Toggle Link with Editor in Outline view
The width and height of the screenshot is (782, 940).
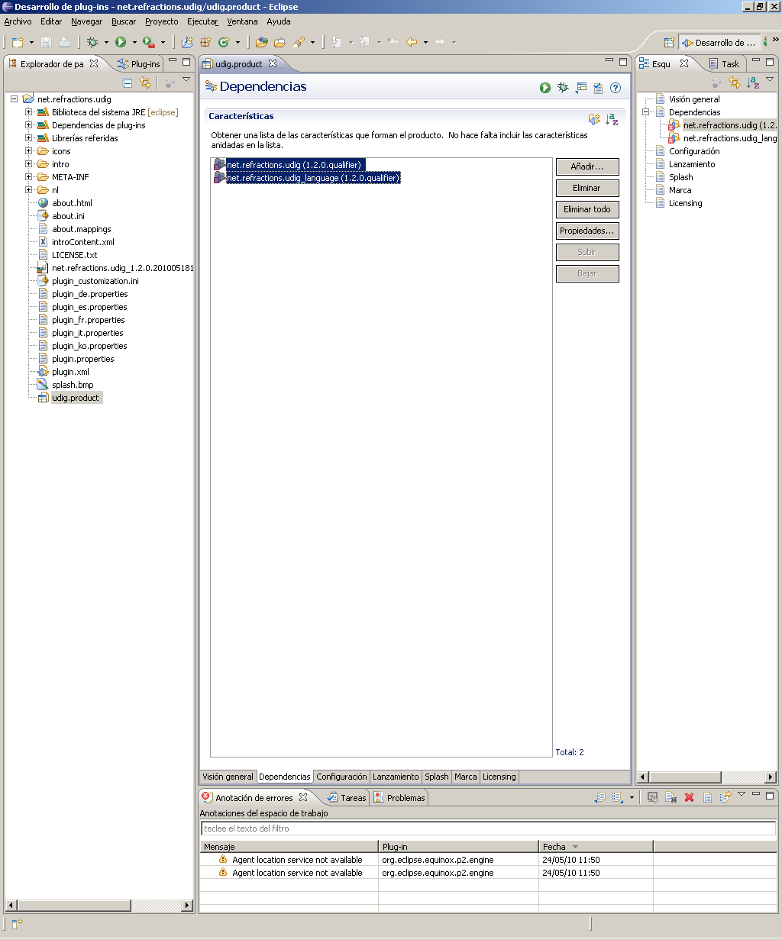(735, 82)
